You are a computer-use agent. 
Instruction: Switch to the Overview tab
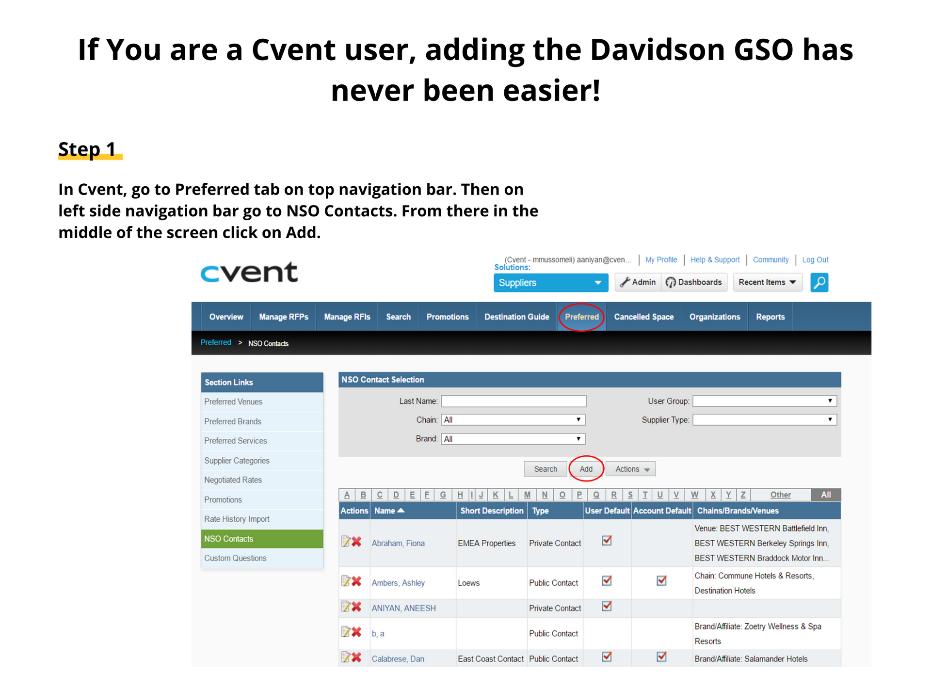point(226,317)
